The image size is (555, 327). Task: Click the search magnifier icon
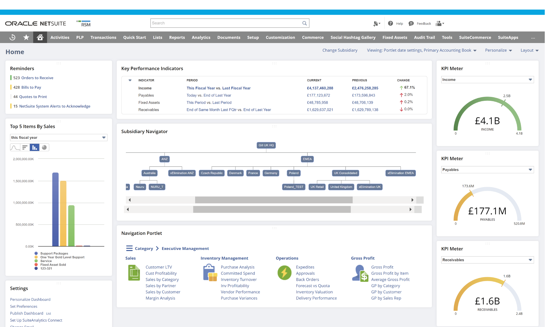point(304,23)
